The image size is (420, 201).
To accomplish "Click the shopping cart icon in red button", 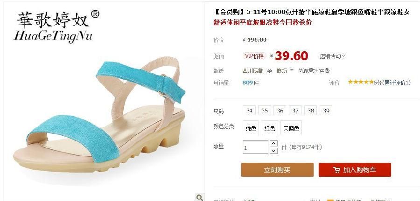I will tap(336, 170).
